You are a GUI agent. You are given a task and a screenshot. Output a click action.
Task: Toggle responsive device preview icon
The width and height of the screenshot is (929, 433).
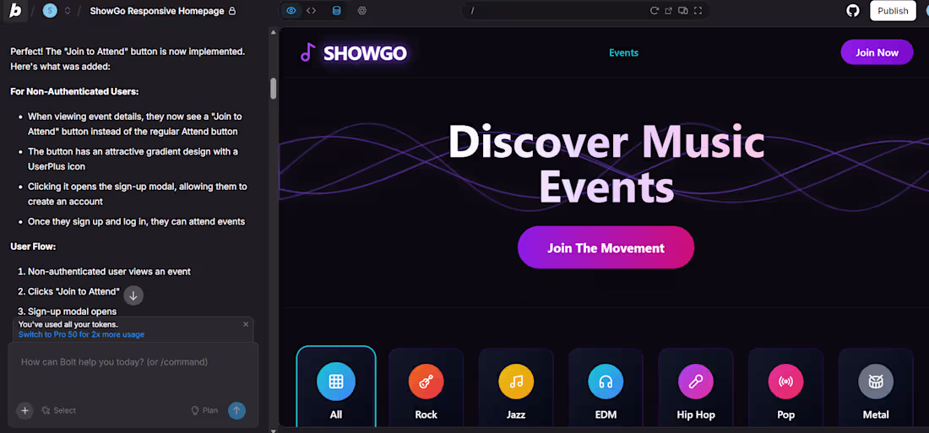pyautogui.click(x=683, y=11)
